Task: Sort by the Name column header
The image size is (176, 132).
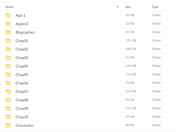Action: pyautogui.click(x=10, y=7)
